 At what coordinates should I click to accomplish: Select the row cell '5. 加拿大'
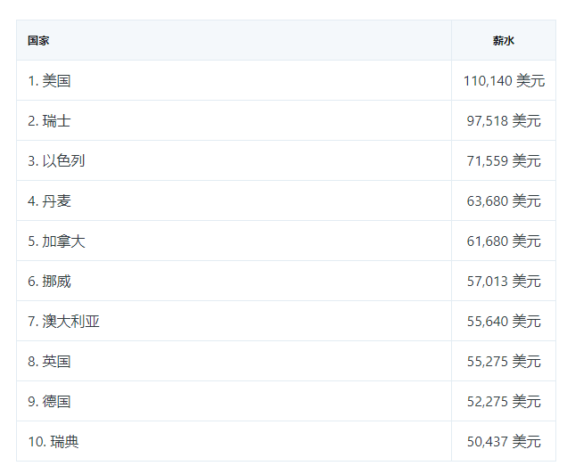234,241
